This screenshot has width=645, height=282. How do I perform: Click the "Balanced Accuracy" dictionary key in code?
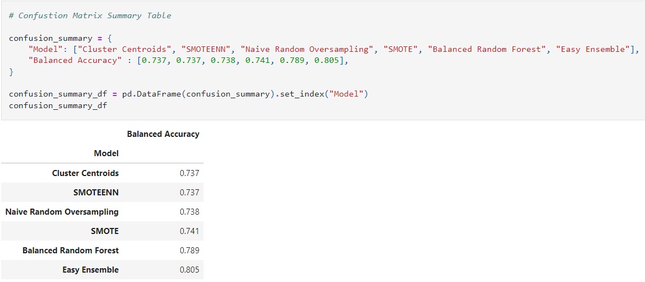coord(75,61)
